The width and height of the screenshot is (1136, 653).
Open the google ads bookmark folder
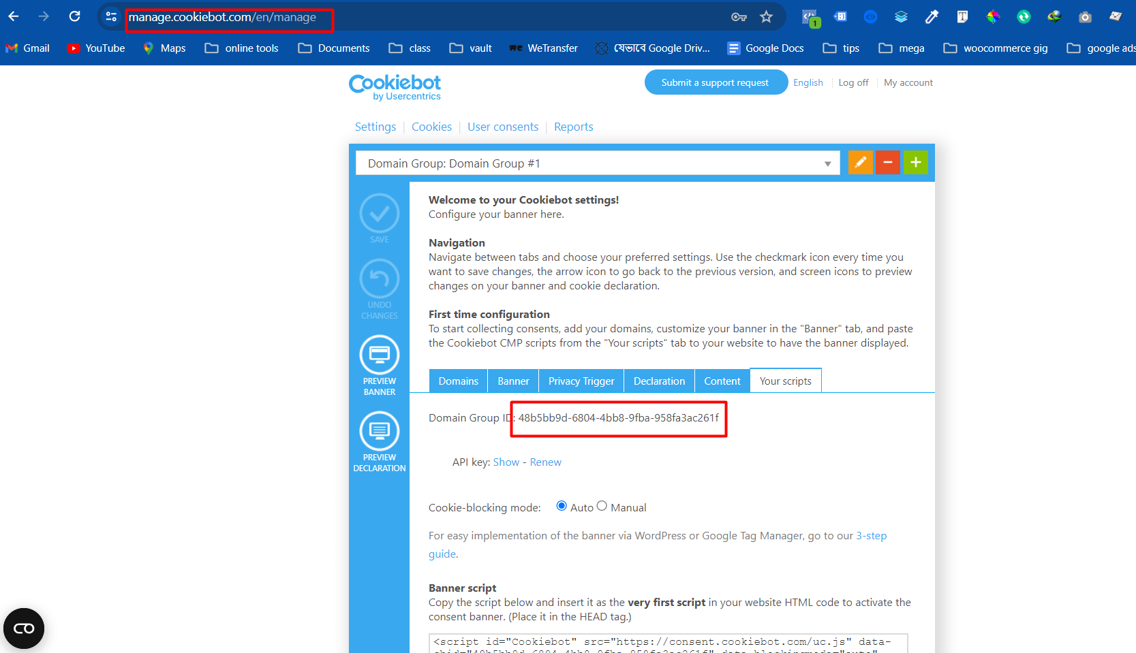tap(1101, 48)
